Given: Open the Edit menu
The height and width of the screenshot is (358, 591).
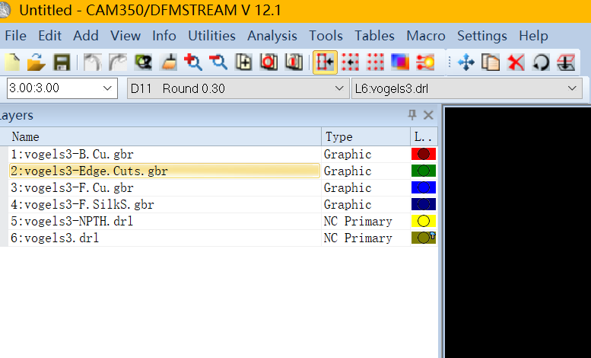Looking at the screenshot, I should tap(49, 36).
